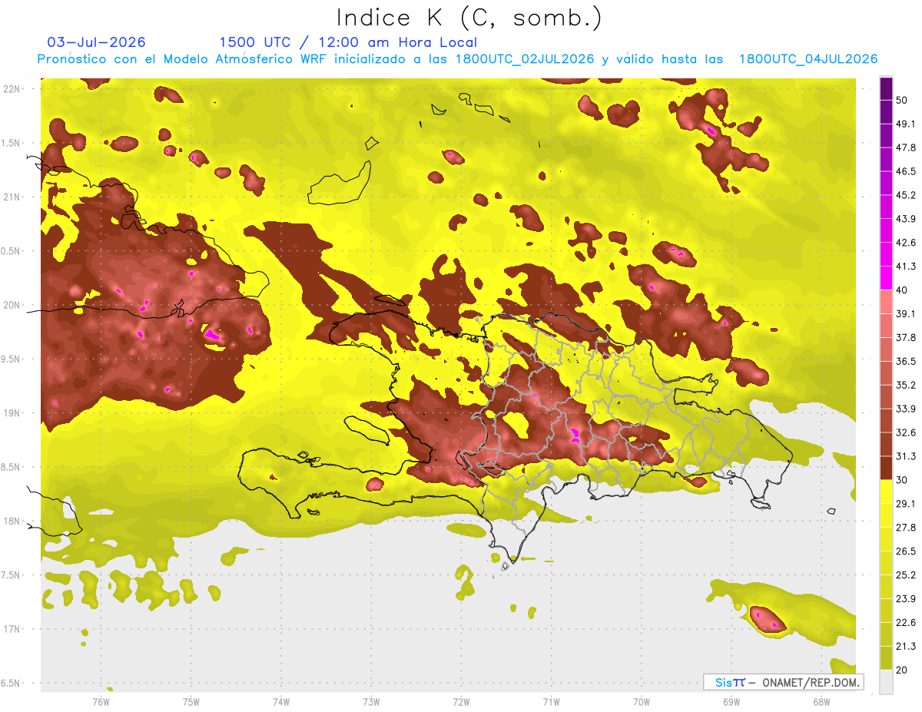Click the "75W" longitude label

191,701
